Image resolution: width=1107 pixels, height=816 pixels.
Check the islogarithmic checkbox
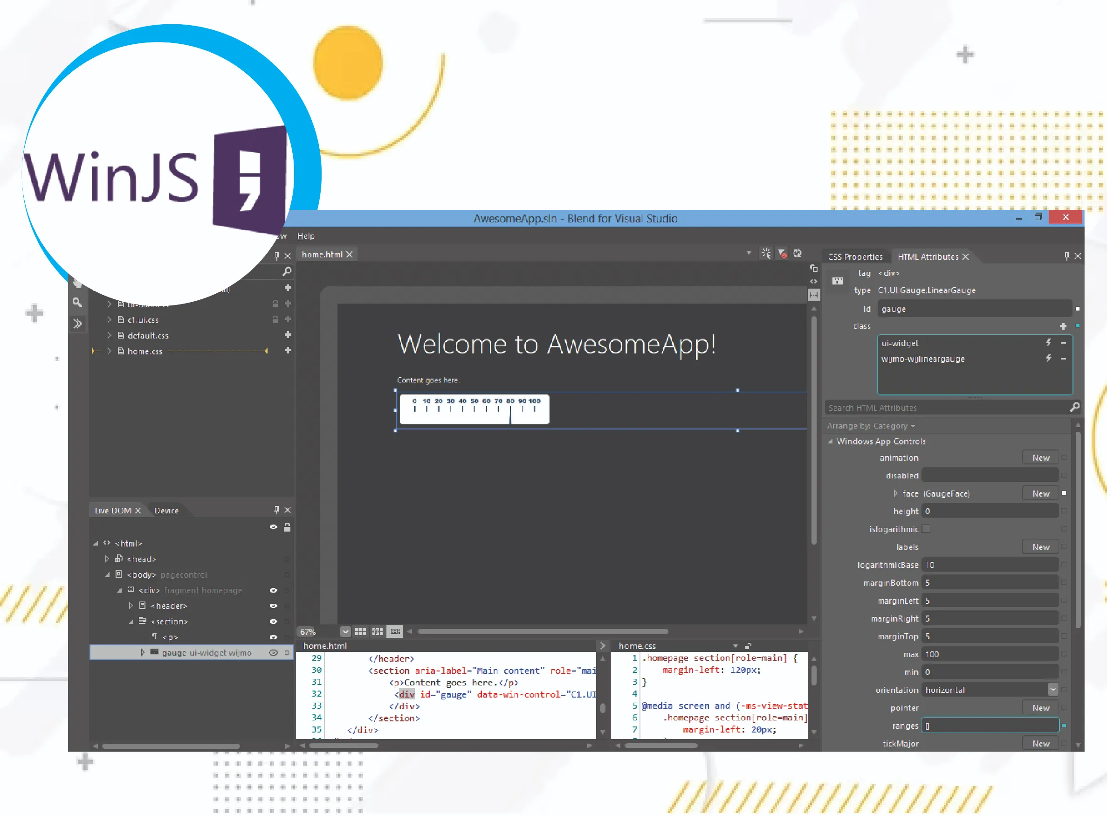click(x=926, y=529)
